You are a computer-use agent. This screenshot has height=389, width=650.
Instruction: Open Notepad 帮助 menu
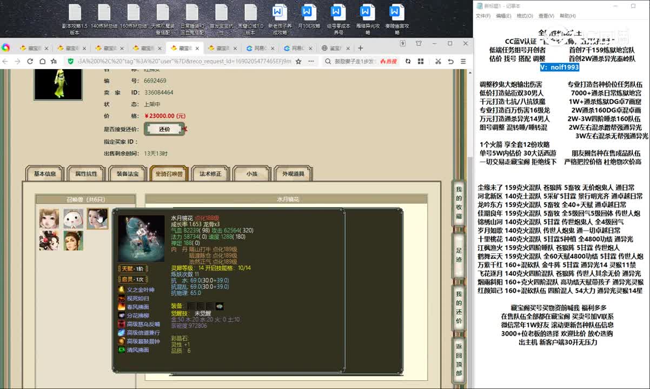[567, 16]
